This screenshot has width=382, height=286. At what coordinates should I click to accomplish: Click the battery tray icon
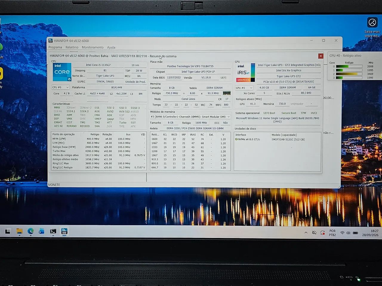(x=355, y=233)
